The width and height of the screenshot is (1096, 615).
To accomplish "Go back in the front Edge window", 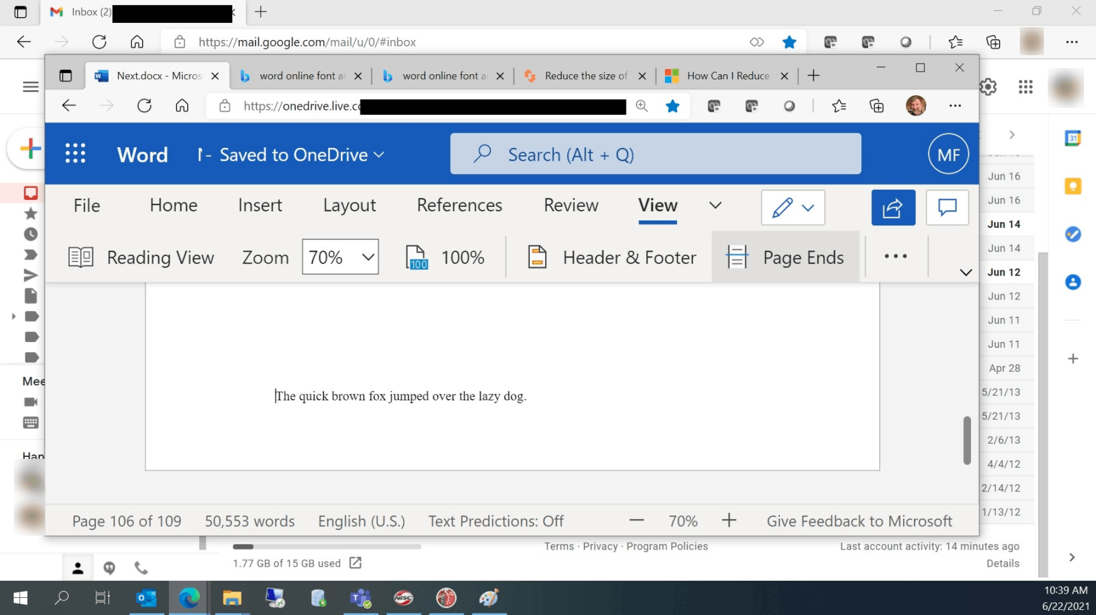I will coord(69,106).
